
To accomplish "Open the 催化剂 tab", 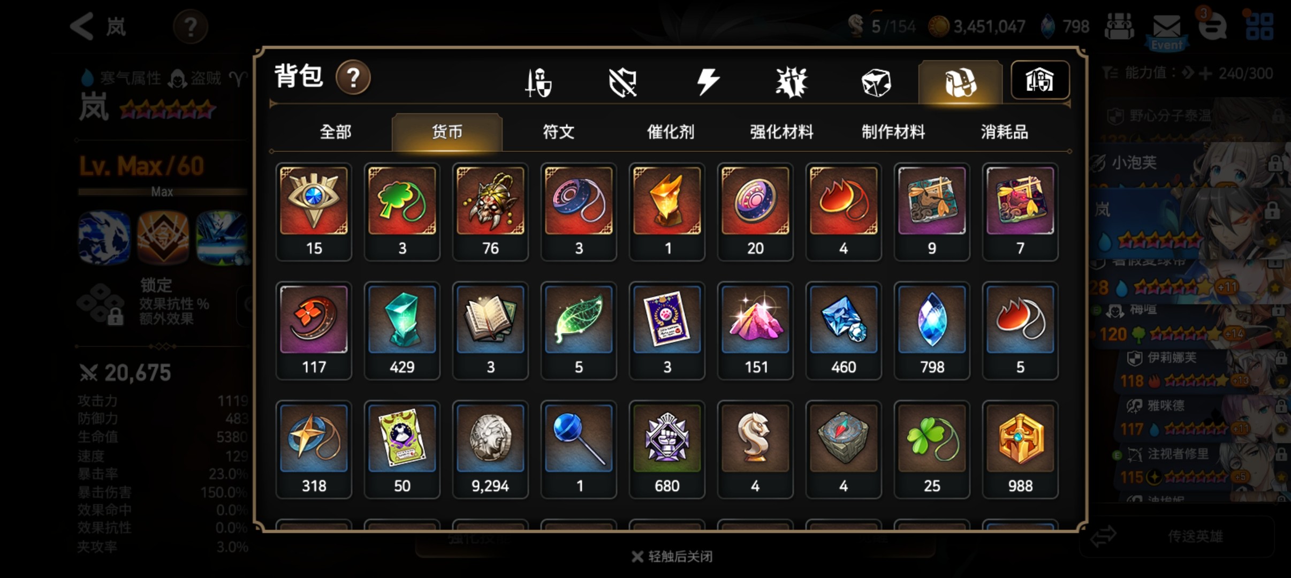I will 670,132.
